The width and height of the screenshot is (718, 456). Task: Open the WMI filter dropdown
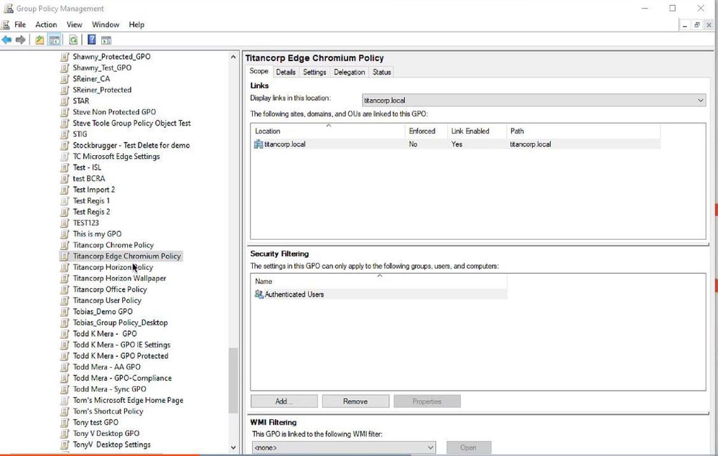click(x=344, y=448)
